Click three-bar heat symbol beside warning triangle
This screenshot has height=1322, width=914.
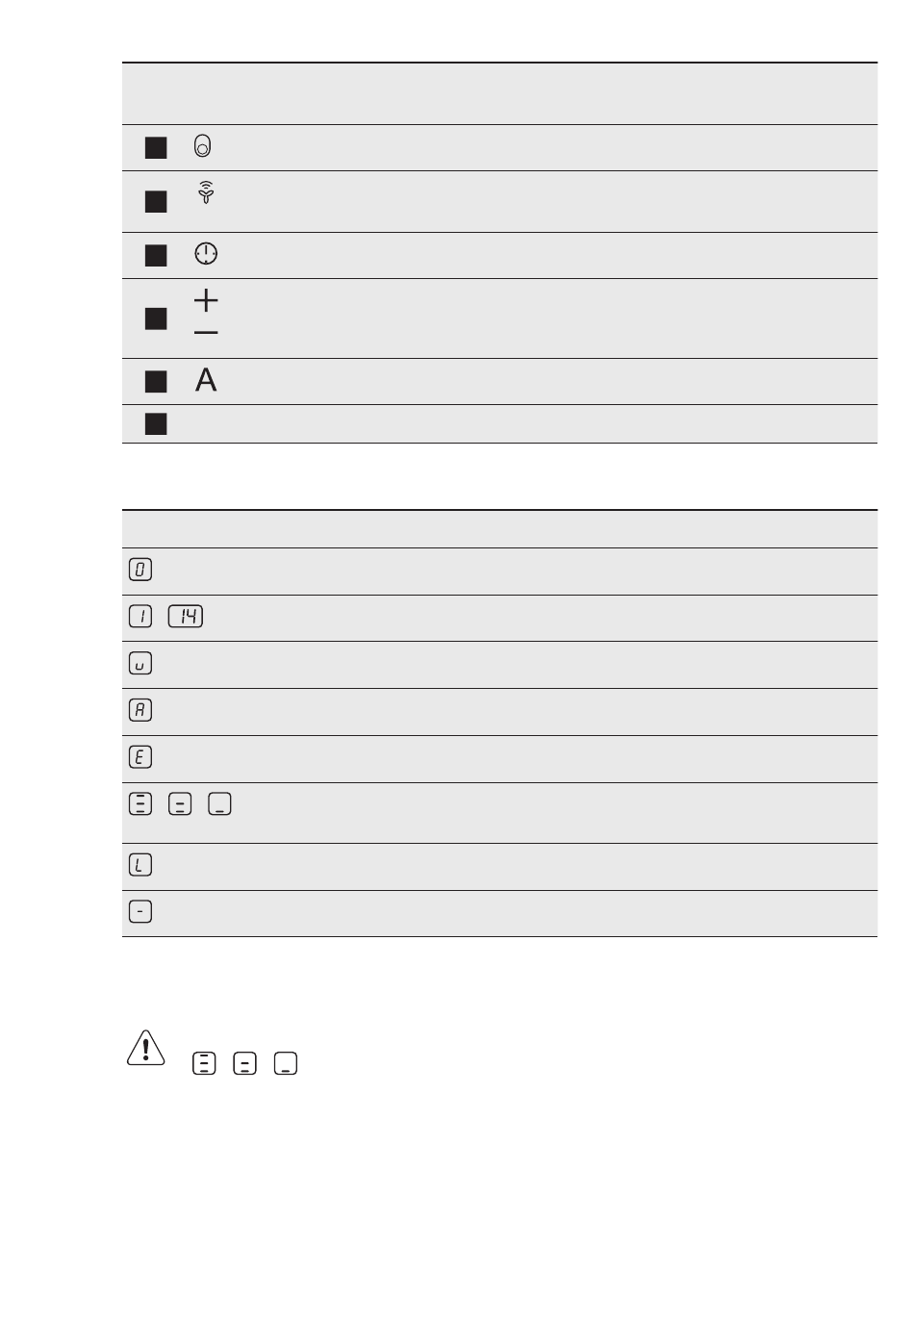(204, 1063)
